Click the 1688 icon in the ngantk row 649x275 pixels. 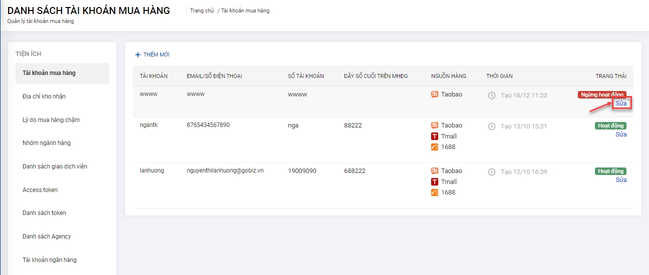coord(435,147)
